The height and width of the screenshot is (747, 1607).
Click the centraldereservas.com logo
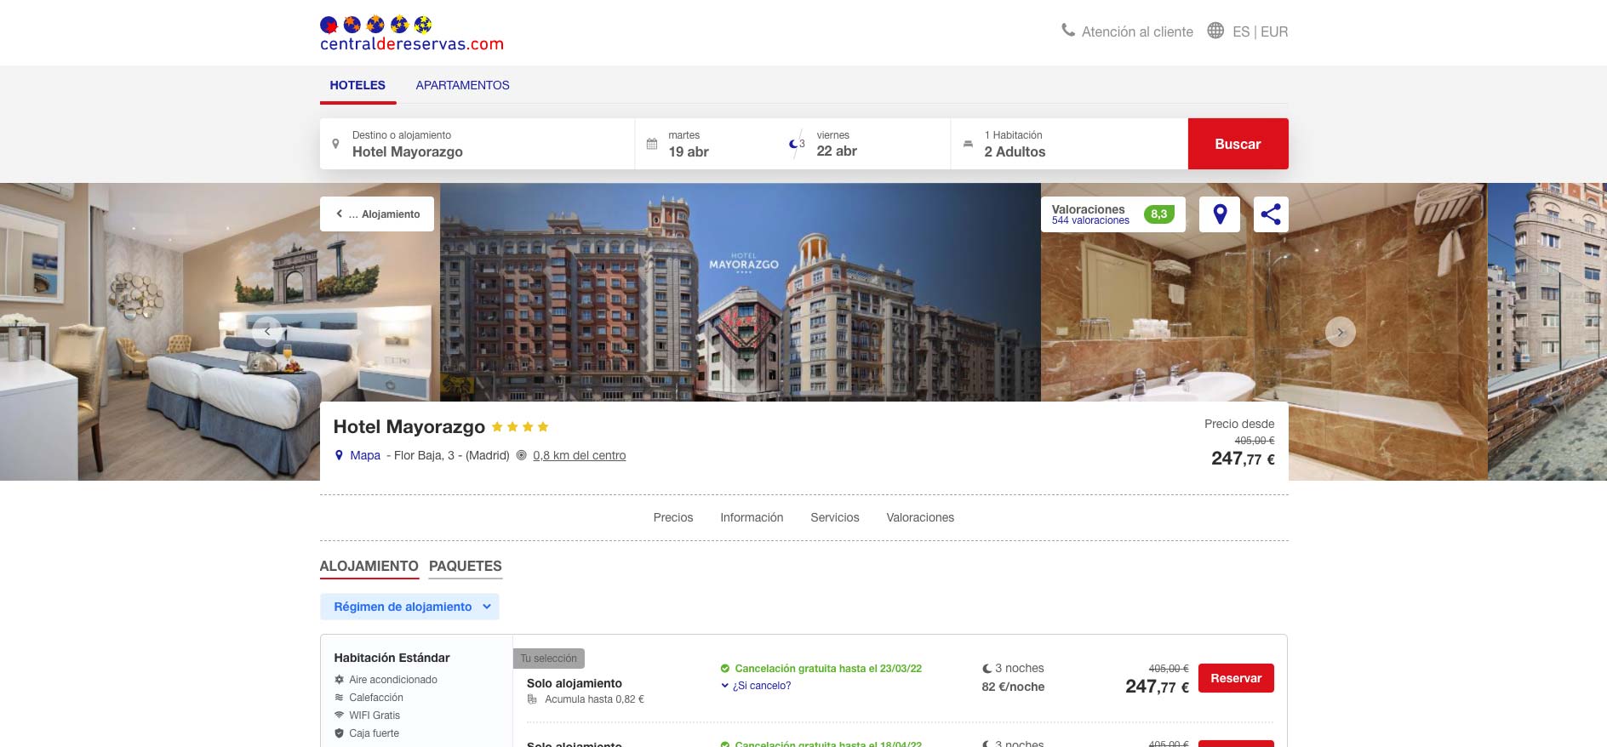412,34
